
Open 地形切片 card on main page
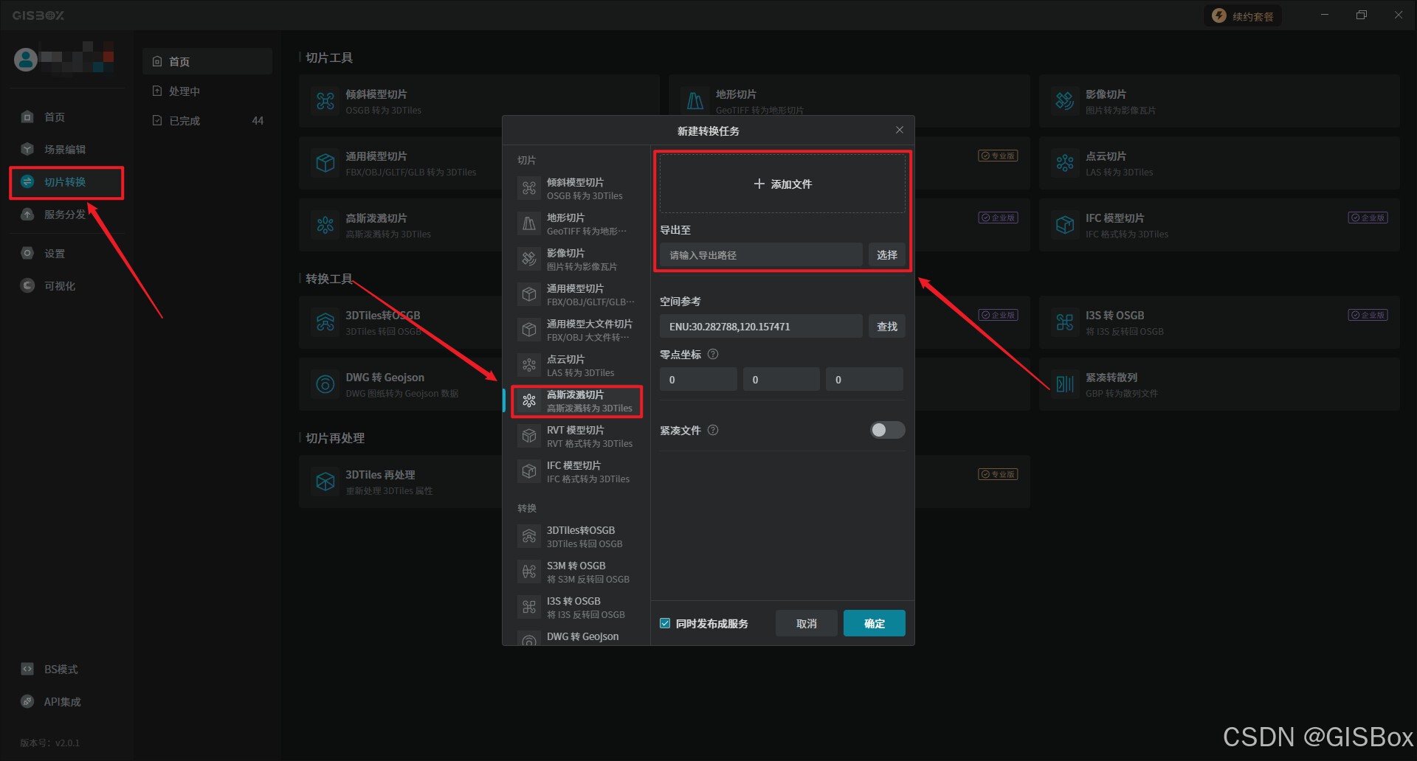tap(849, 101)
